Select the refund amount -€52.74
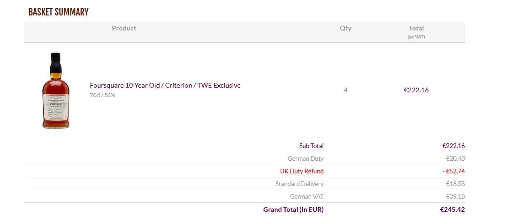 click(x=453, y=172)
